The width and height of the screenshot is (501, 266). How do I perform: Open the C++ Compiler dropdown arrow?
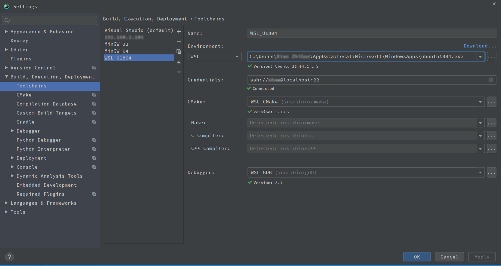pyautogui.click(x=481, y=148)
